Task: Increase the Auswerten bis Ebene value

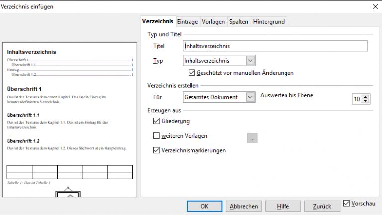Action: pos(365,97)
